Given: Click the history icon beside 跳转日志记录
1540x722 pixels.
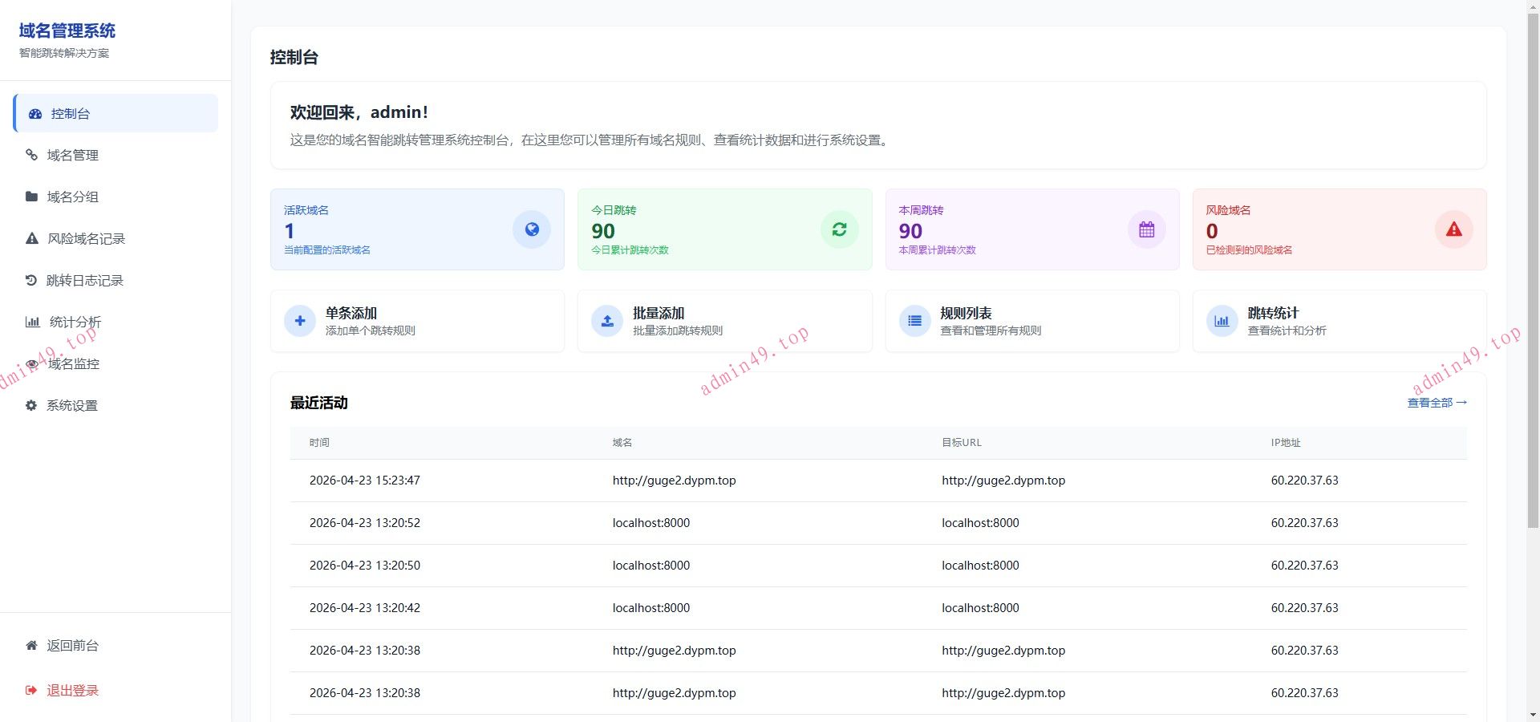Looking at the screenshot, I should coord(31,280).
